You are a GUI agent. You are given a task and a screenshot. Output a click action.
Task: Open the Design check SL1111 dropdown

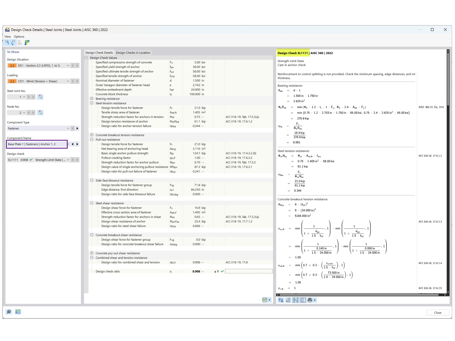68,160
